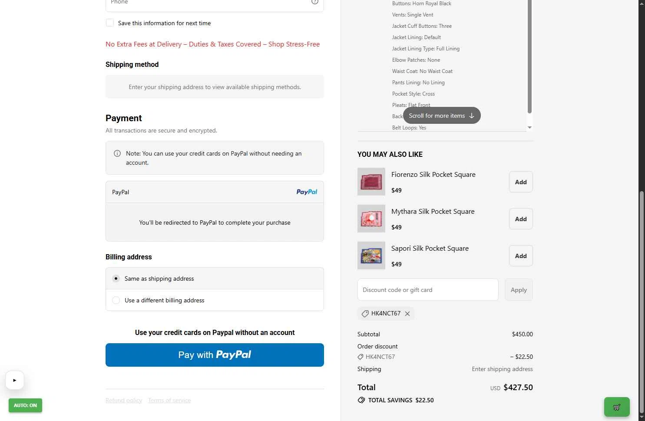This screenshot has width=645, height=421.
Task: Add Sapori Silk Pocket Square
Action: click(x=521, y=256)
